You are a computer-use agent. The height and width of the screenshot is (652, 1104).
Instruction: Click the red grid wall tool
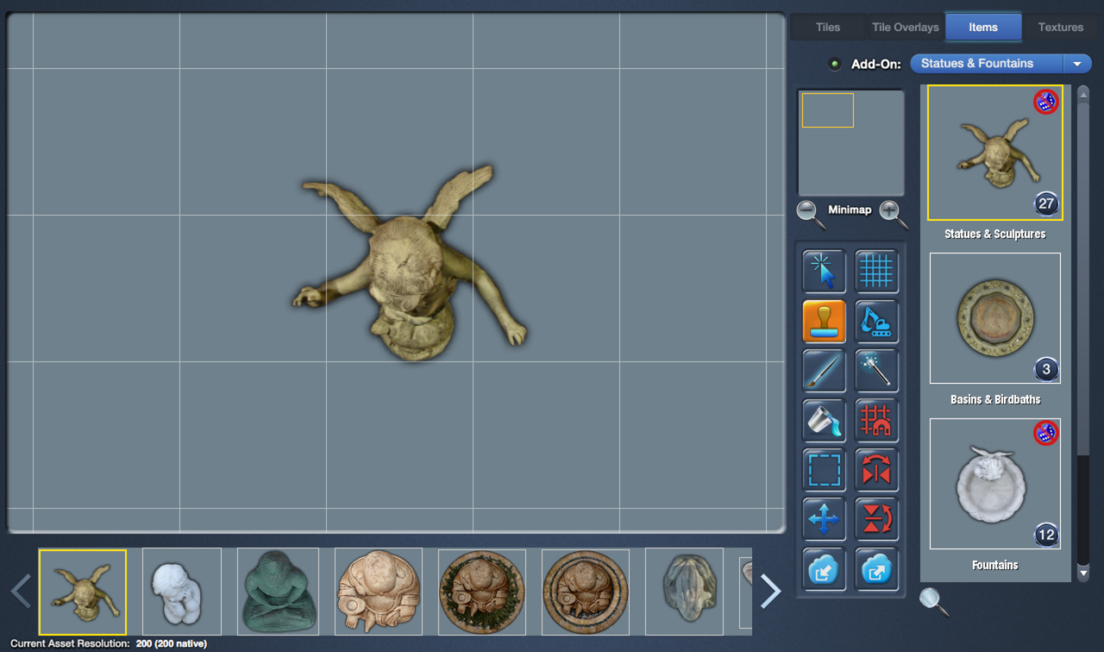(876, 420)
